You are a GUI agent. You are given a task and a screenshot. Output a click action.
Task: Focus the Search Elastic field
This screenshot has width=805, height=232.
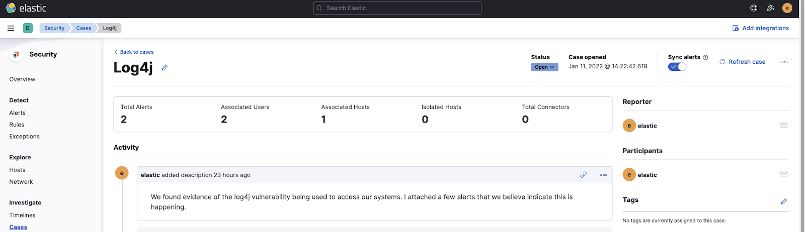pyautogui.click(x=397, y=8)
